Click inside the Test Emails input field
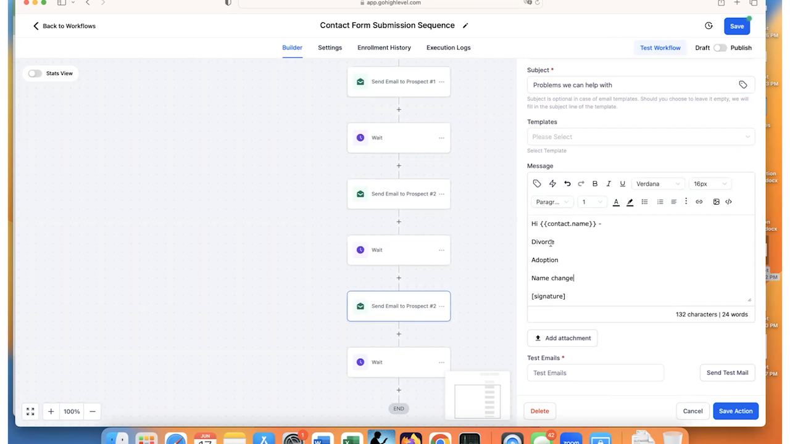This screenshot has height=444, width=790. (595, 372)
